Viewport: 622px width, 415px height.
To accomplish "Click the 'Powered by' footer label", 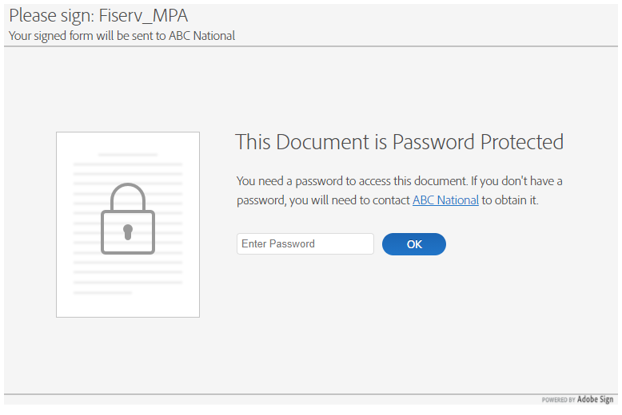I will pyautogui.click(x=558, y=401).
